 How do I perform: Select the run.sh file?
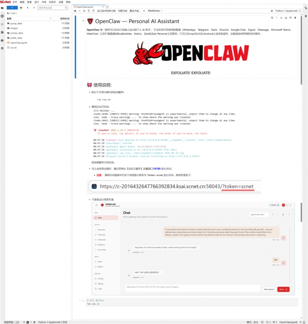tap(38, 47)
